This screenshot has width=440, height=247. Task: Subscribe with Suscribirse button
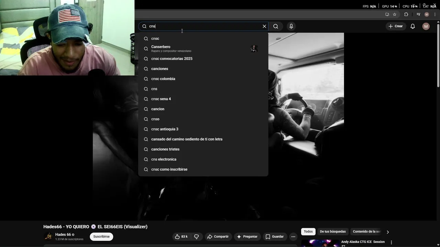coord(101,237)
